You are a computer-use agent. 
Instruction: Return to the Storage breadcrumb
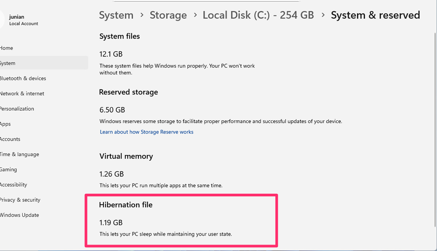click(x=168, y=15)
